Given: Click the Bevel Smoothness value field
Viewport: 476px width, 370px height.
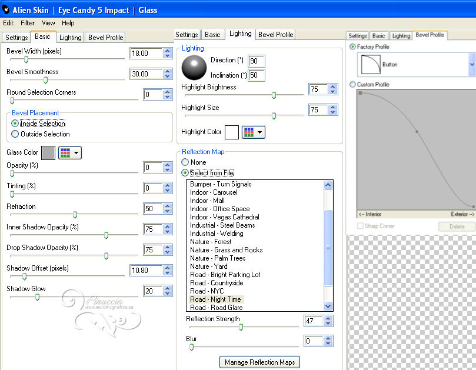Looking at the screenshot, I should [x=146, y=74].
